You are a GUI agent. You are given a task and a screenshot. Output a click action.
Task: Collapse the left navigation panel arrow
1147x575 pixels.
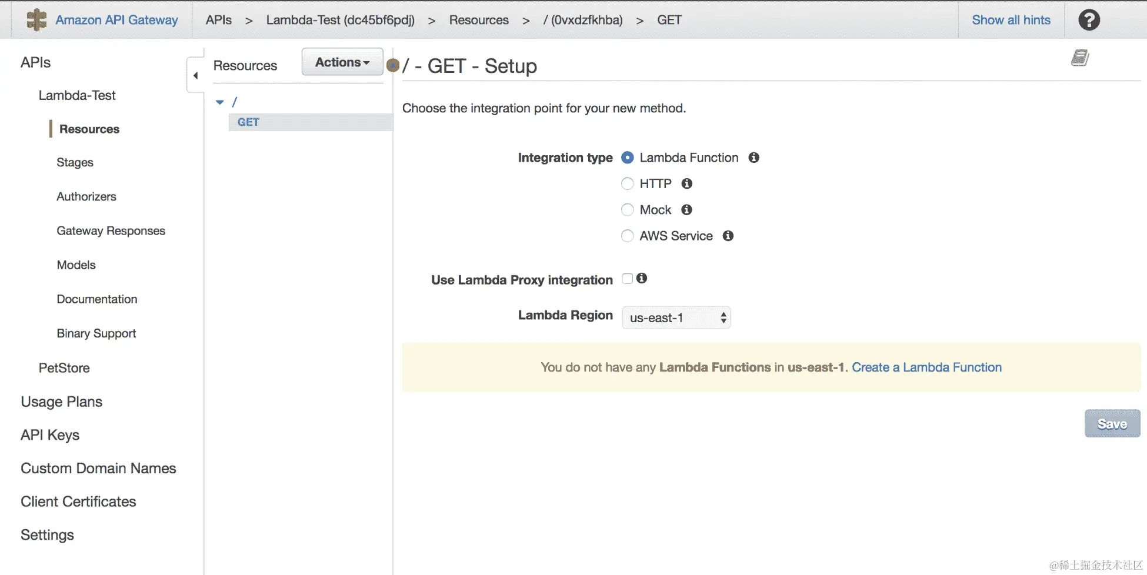[195, 75]
